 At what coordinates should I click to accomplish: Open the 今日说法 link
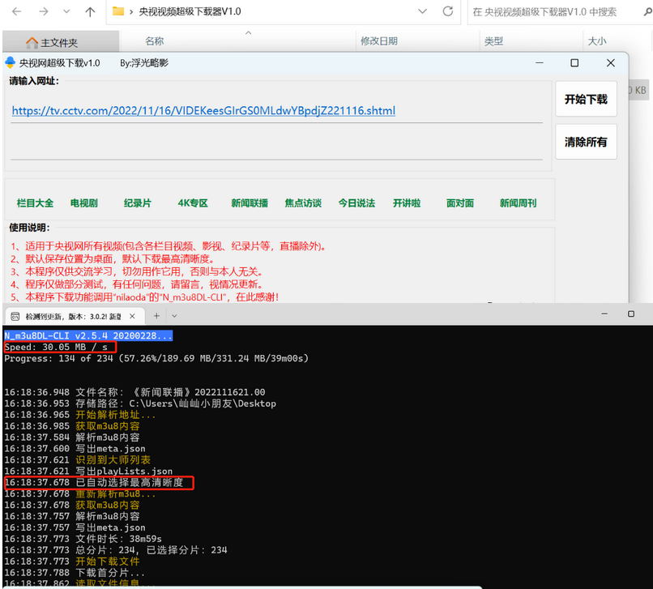[357, 203]
